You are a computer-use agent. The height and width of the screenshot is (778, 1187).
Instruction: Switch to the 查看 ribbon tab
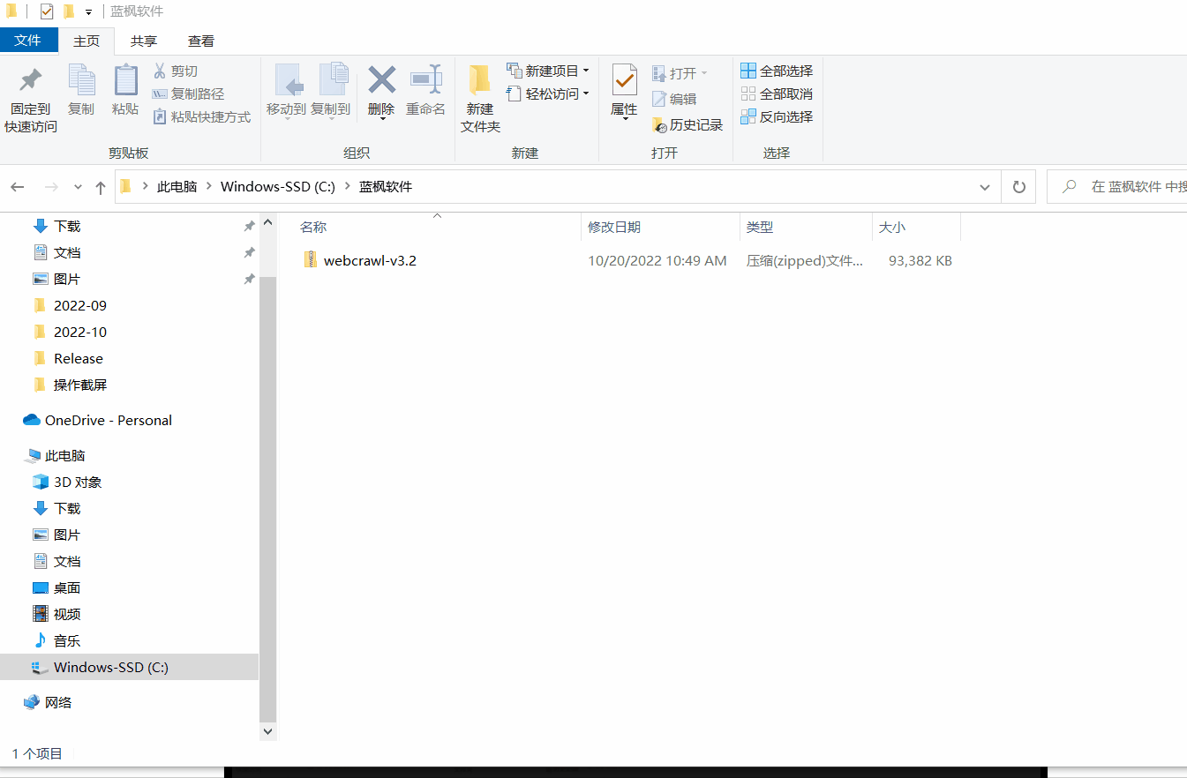pyautogui.click(x=201, y=41)
